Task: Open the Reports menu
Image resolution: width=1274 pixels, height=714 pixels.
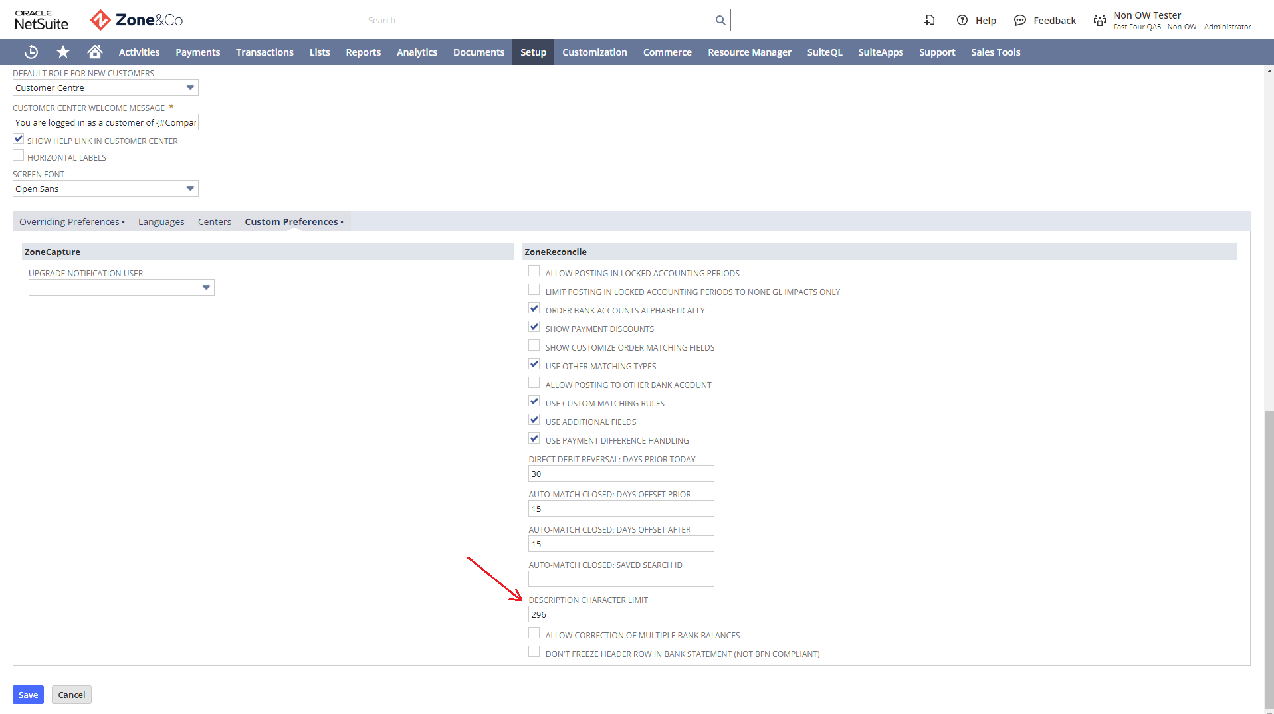Action: click(363, 52)
